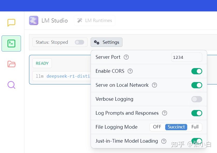Set File Logging Mode to Full
The image size is (217, 153).
click(x=195, y=127)
